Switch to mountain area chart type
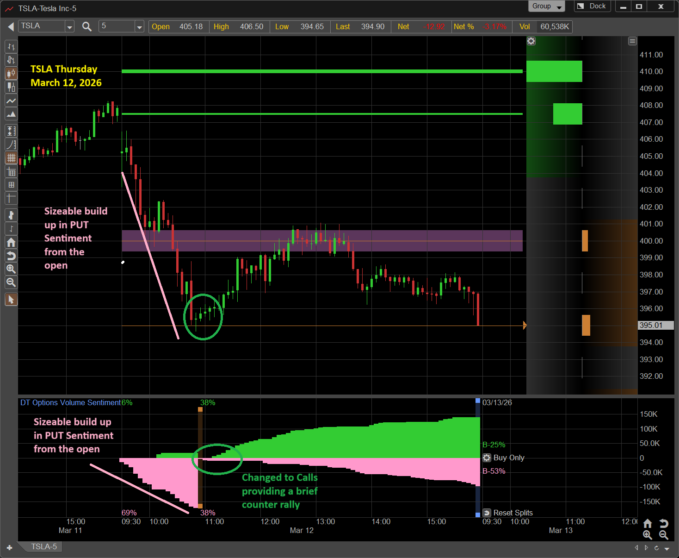This screenshot has height=558, width=679. coord(11,114)
